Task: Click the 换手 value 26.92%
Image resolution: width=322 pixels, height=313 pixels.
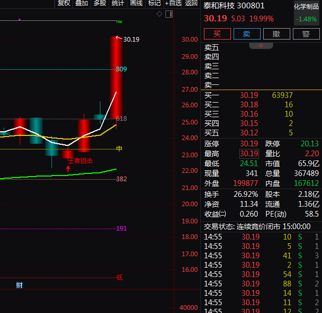Action: point(246,194)
